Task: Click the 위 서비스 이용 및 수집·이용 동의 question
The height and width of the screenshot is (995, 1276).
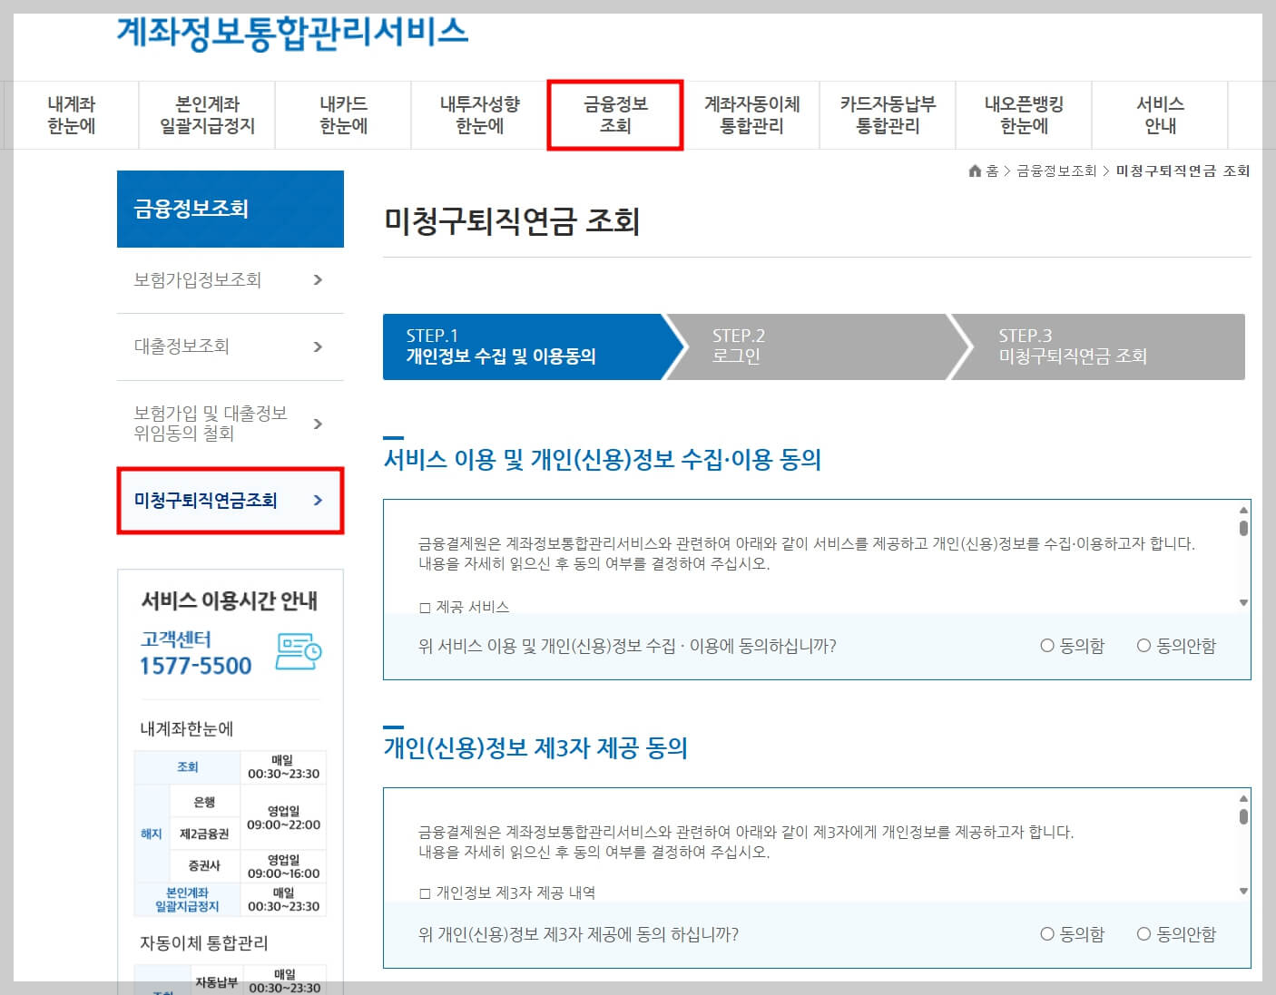Action: [627, 646]
